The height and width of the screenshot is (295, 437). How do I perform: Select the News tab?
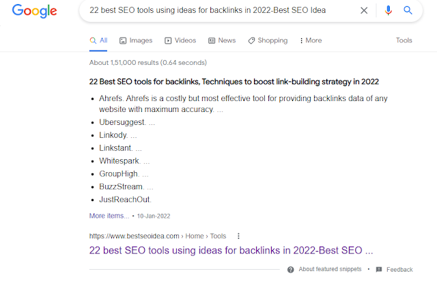(222, 40)
